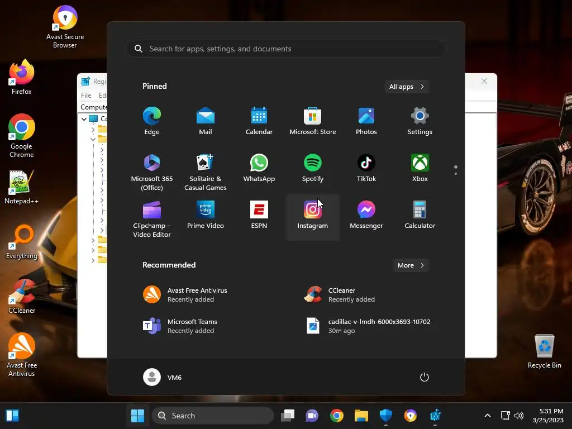Open volume tray icon
The image size is (572, 429).
[519, 416]
